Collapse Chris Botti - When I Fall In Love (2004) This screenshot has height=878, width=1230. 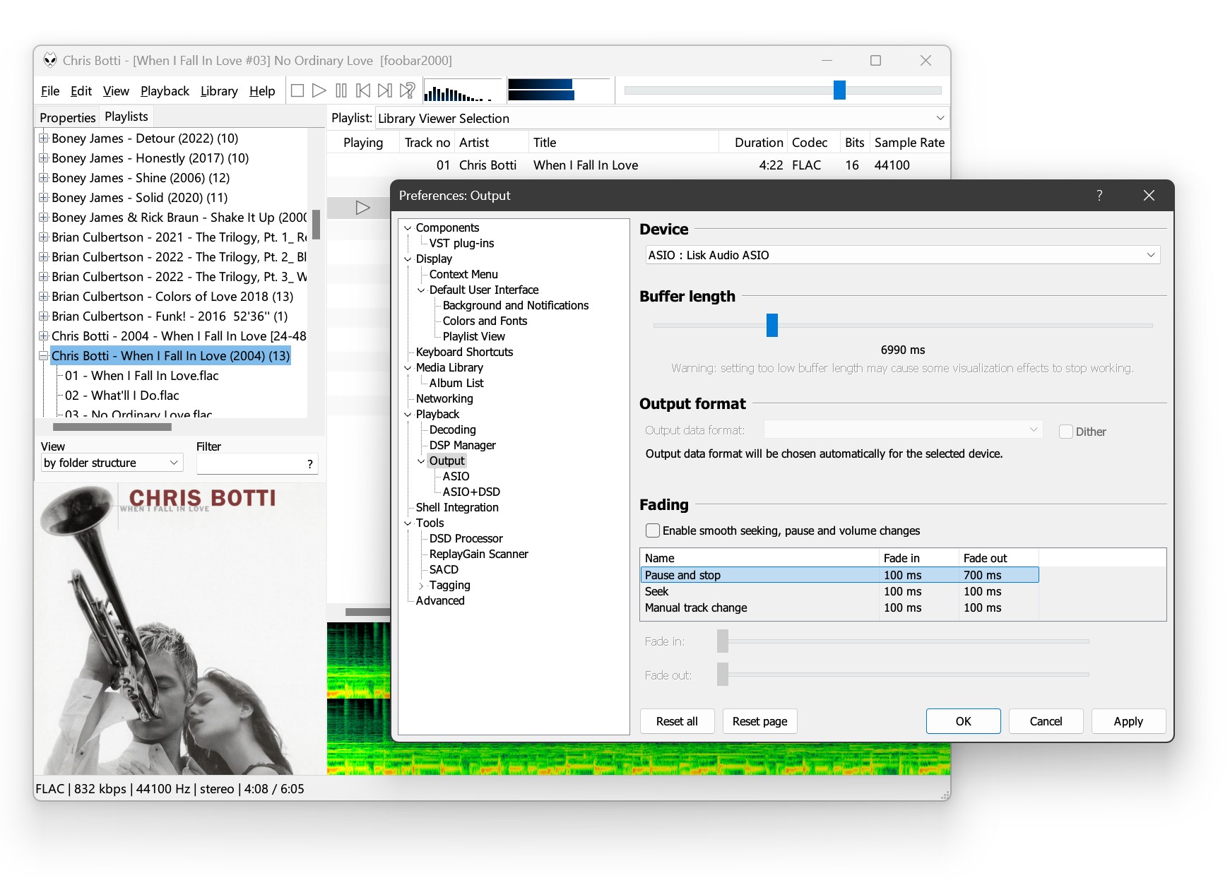[x=43, y=355]
